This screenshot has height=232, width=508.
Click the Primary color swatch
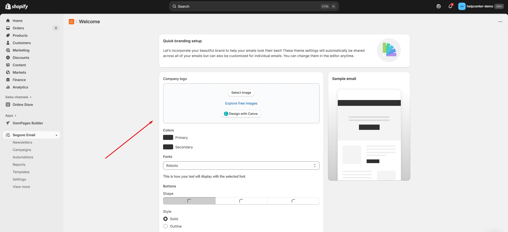[168, 138]
